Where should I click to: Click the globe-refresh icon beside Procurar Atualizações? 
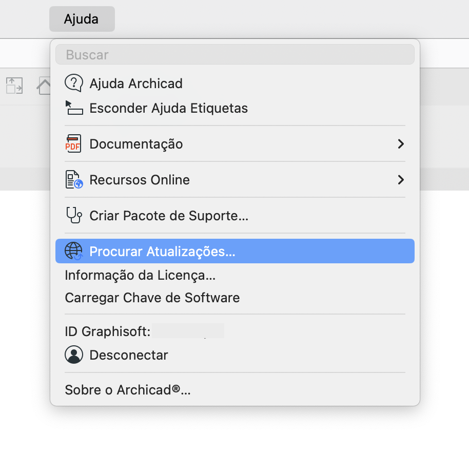pyautogui.click(x=73, y=251)
